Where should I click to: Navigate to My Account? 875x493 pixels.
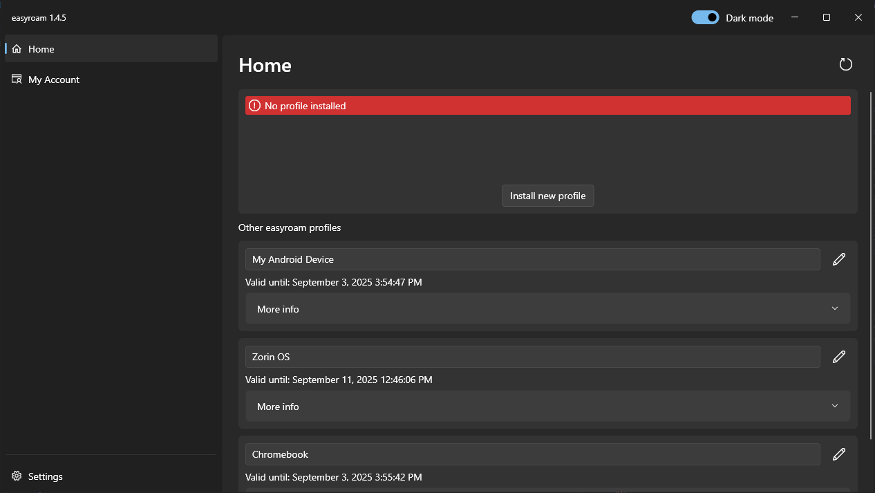pyautogui.click(x=53, y=79)
